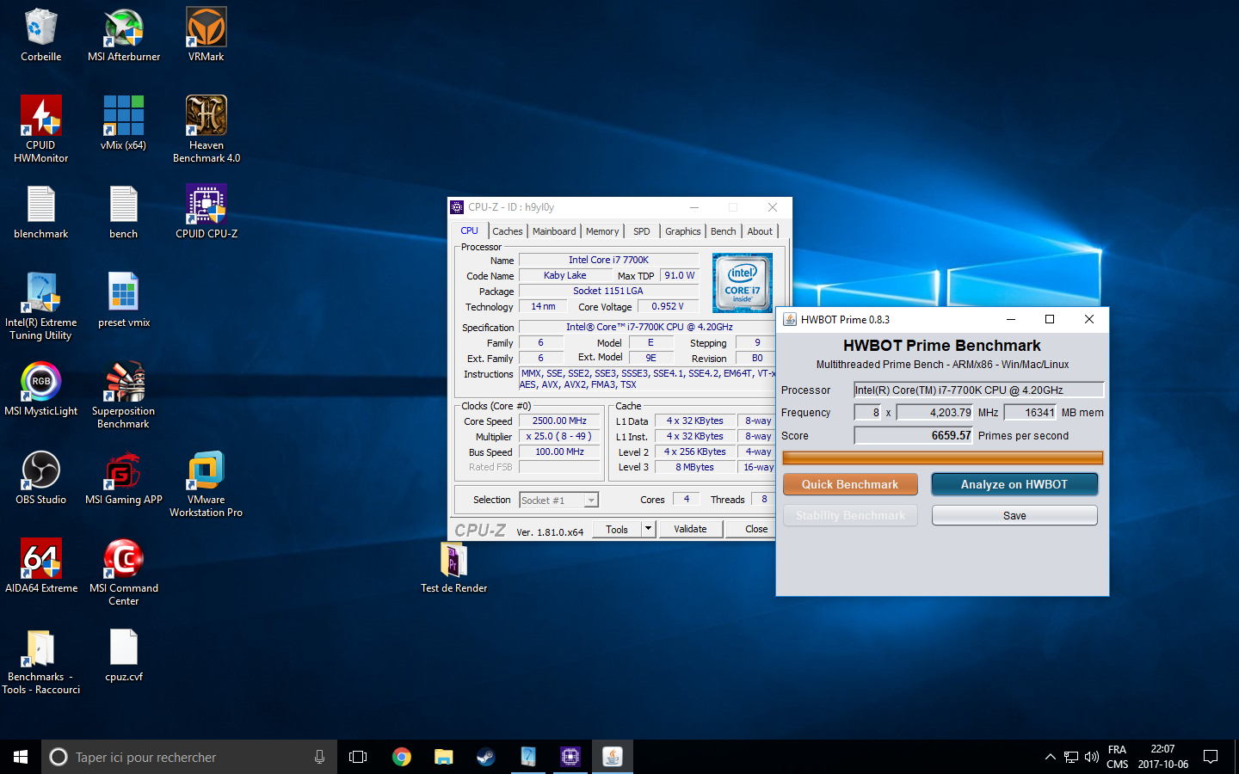Open VRMark desktop icon
1239x774 pixels.
tap(206, 35)
